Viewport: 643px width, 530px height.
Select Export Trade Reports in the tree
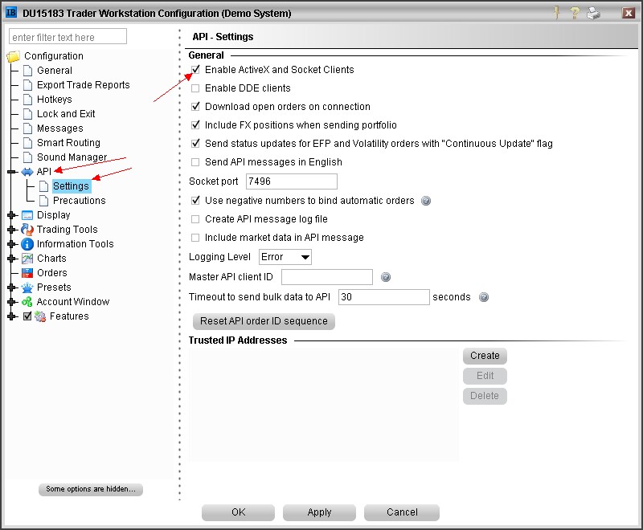84,85
